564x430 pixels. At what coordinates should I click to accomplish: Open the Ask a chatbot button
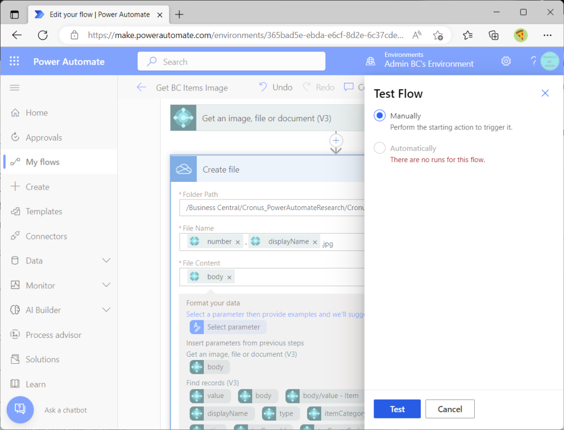pos(20,410)
